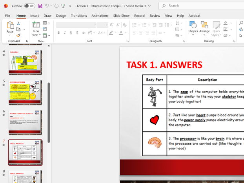
Task: Click the Undo arrow icon
Action: (47, 6)
